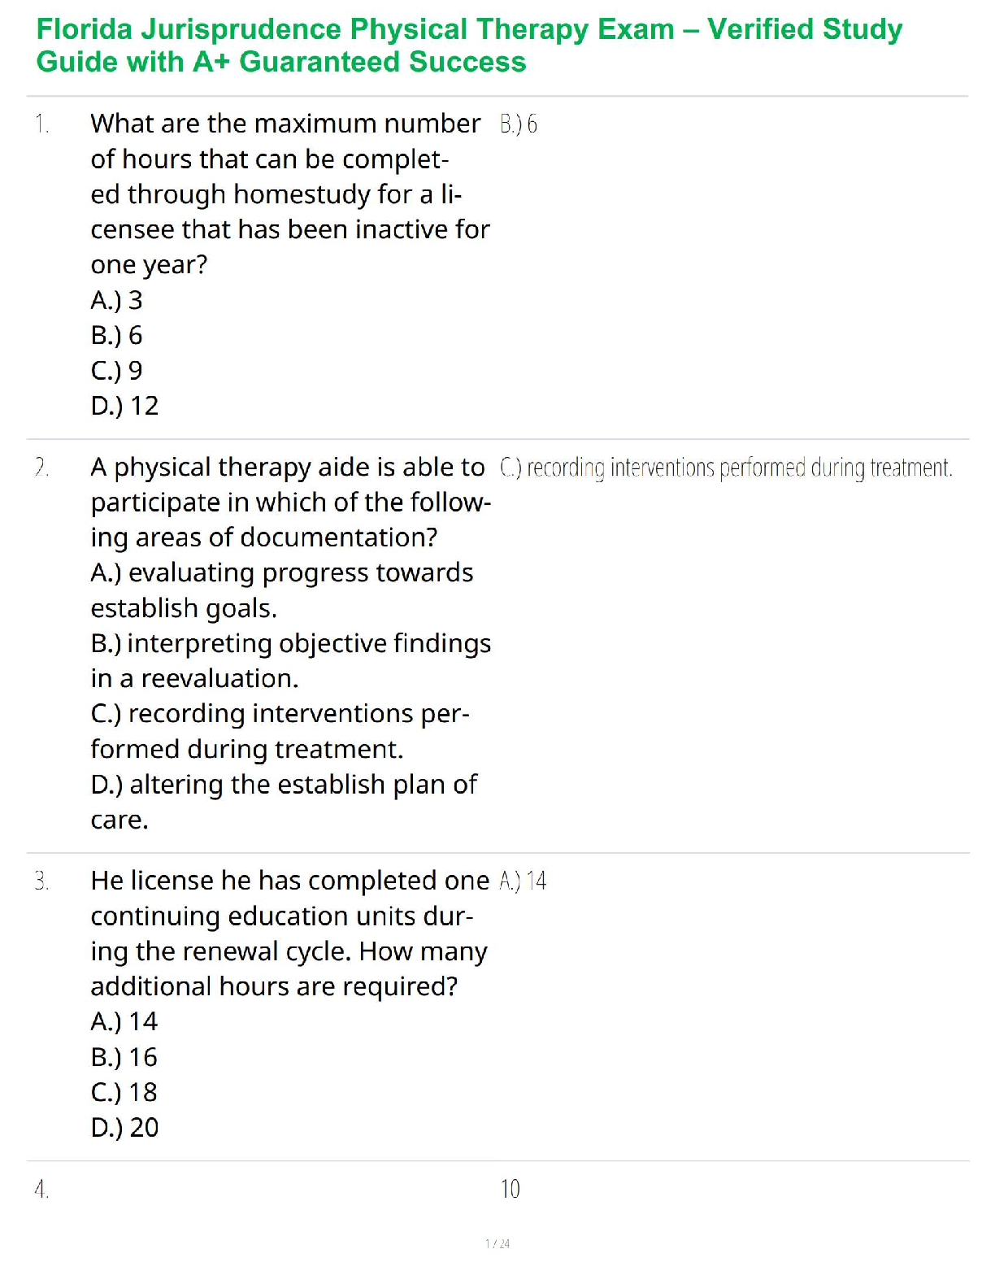995x1288 pixels.
Task: Choose option A.) evaluating progress towards goals
Action: (x=281, y=590)
